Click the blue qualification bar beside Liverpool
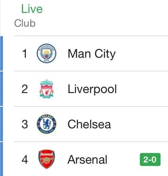The height and width of the screenshot is (176, 168). [x=1, y=89]
